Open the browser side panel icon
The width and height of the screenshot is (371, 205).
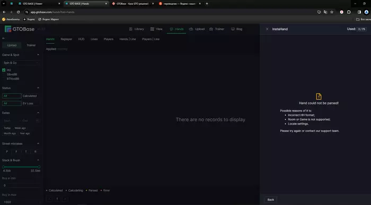359,12
